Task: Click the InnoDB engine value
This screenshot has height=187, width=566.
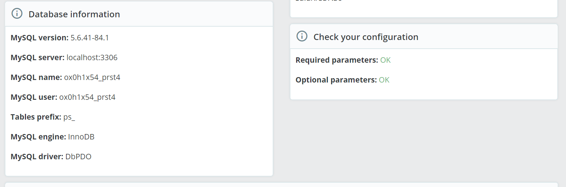Action: coord(81,137)
